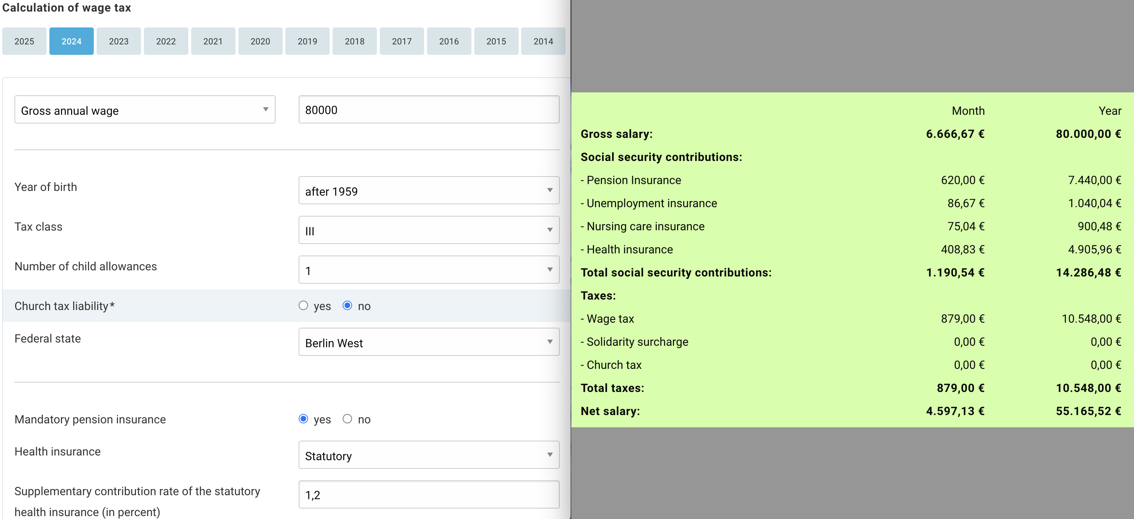This screenshot has width=1134, height=519.
Task: Choose yes for Mandatory pension insurance
Action: tap(303, 419)
